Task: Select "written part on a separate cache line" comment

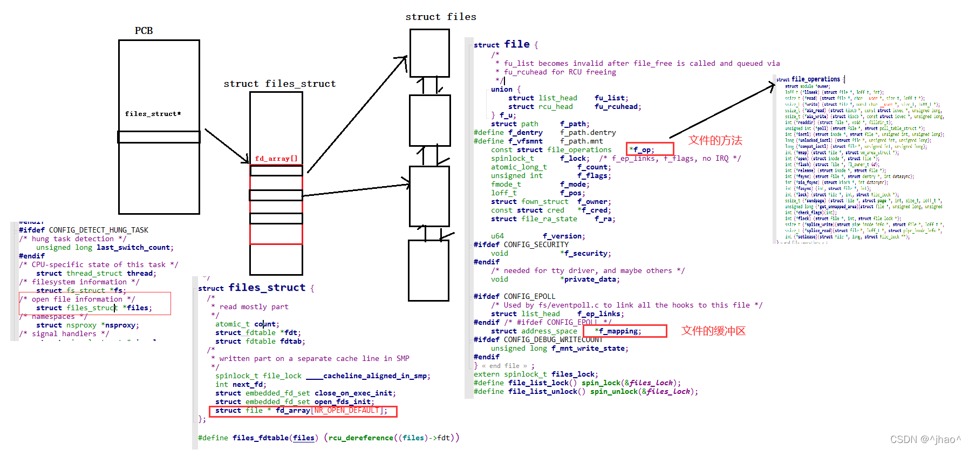Action: tap(310, 358)
